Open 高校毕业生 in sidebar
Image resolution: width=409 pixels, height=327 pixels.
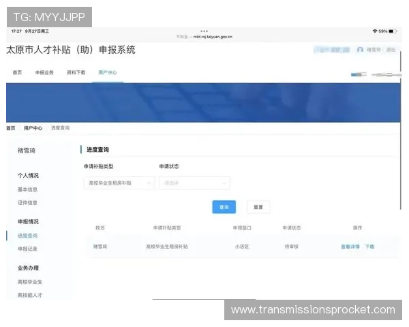coord(30,282)
